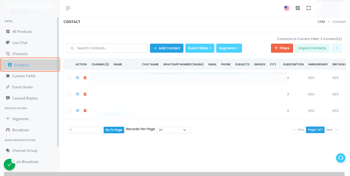
Task: Click the green checkmark notification badge
Action: (9, 165)
